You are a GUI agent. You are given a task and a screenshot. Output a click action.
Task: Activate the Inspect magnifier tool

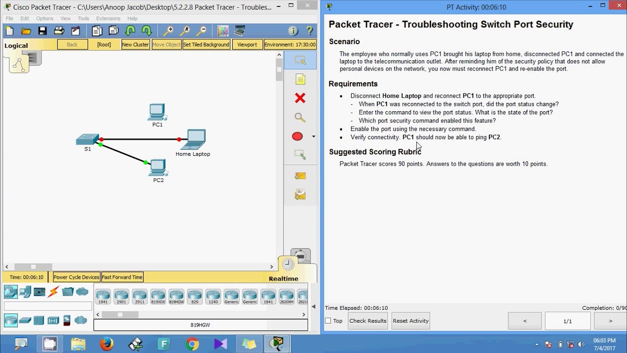tap(300, 117)
